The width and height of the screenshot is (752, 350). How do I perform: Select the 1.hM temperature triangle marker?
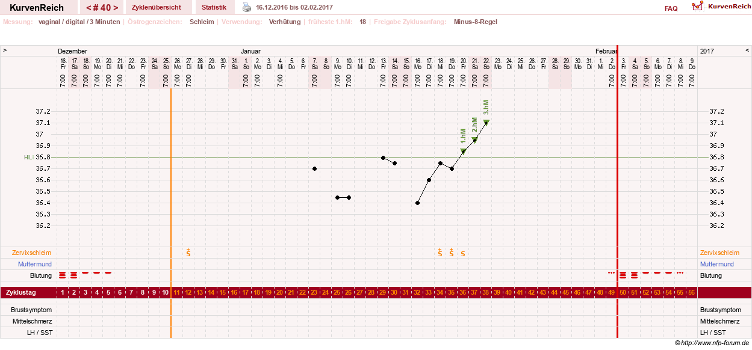click(463, 151)
